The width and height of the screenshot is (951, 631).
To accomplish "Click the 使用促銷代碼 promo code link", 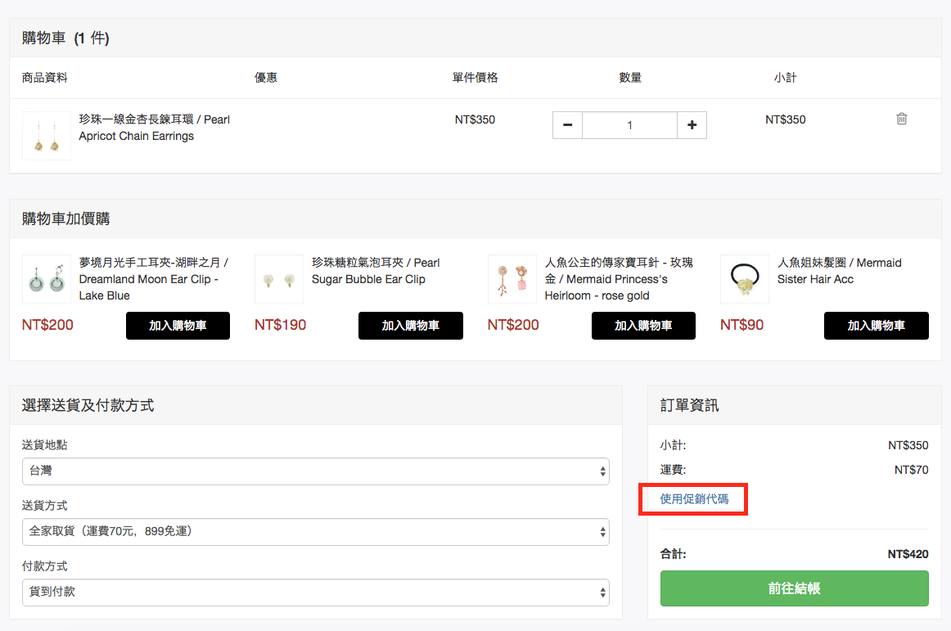I will point(694,498).
